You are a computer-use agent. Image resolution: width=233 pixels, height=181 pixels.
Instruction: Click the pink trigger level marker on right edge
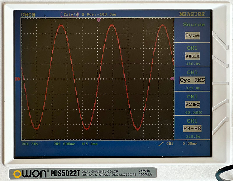172,79
